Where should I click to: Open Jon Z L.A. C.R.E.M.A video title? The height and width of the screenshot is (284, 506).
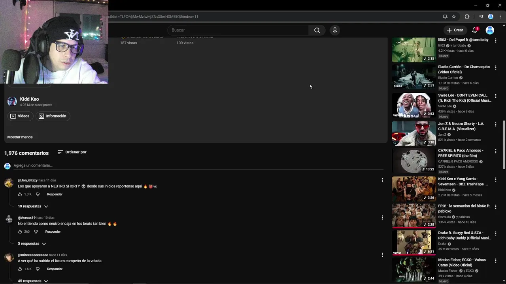point(461,126)
